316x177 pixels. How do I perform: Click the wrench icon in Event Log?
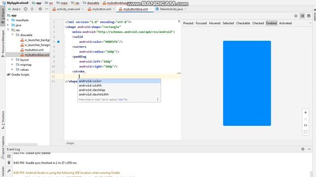tap(9, 171)
